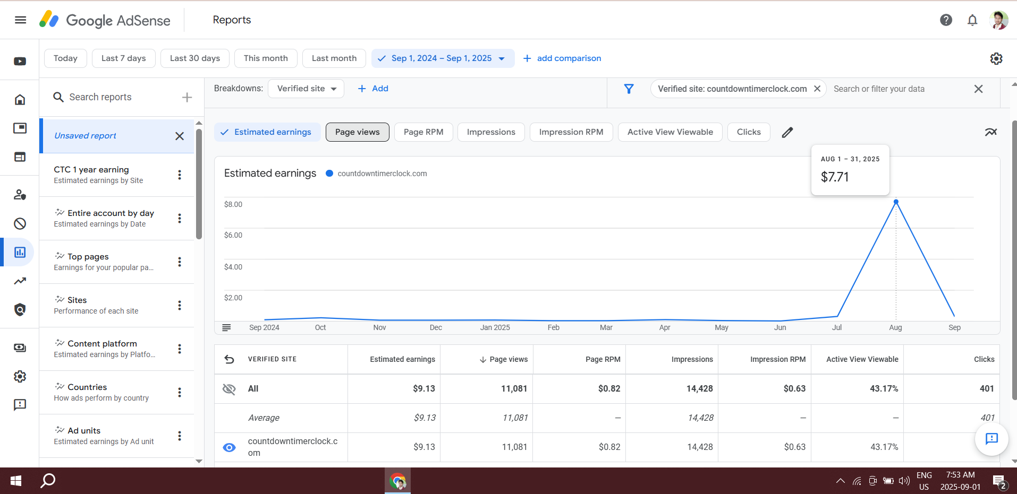Toggle Impressions metric chip

click(491, 132)
